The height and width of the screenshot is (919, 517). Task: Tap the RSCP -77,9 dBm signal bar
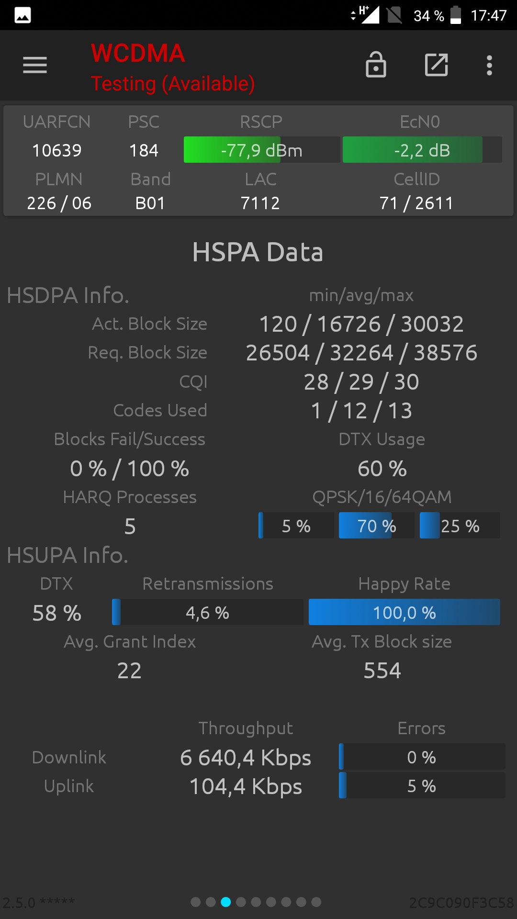click(262, 150)
